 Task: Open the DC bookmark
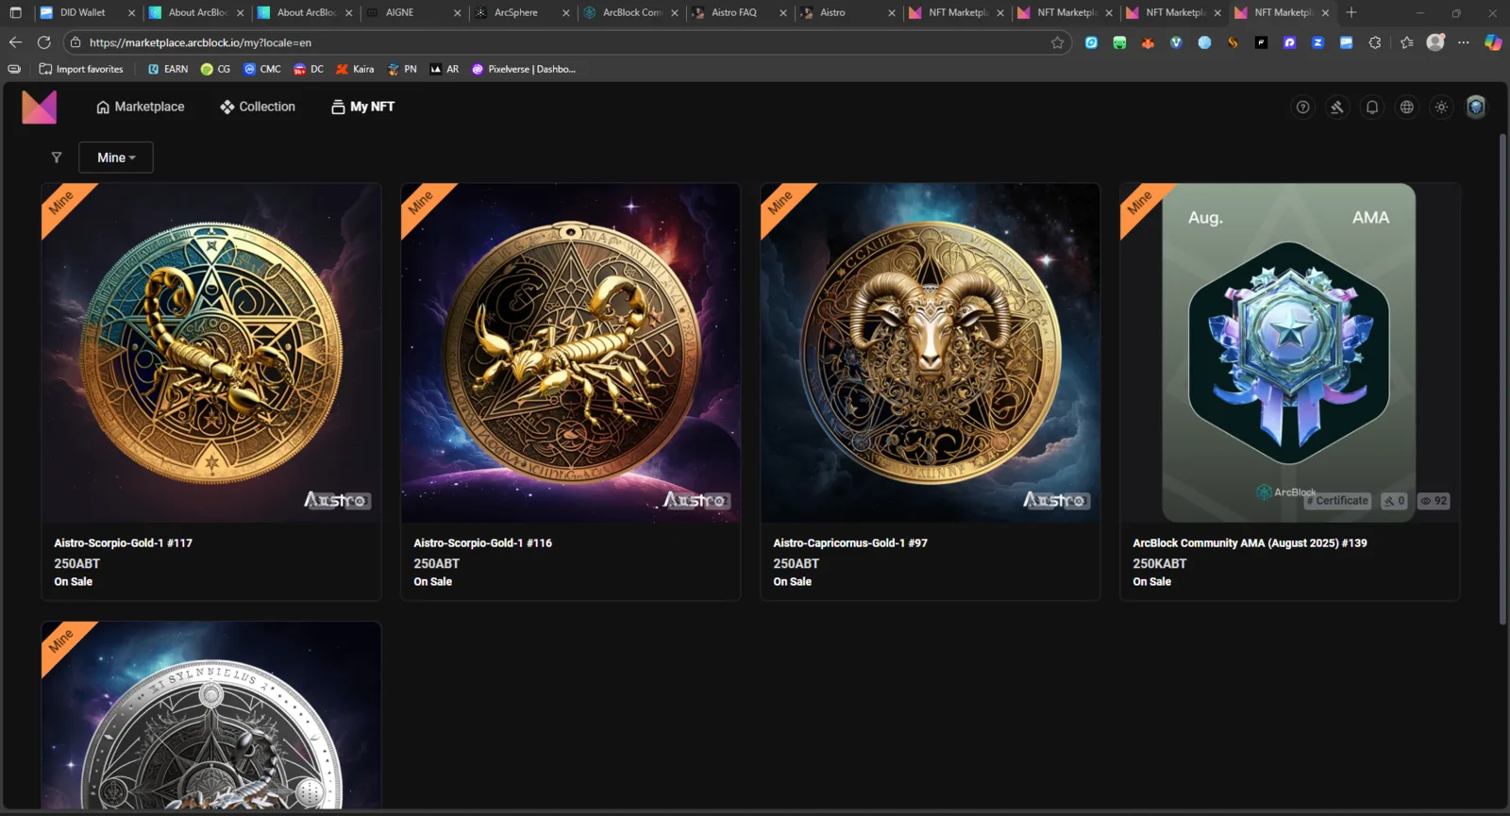pyautogui.click(x=309, y=69)
